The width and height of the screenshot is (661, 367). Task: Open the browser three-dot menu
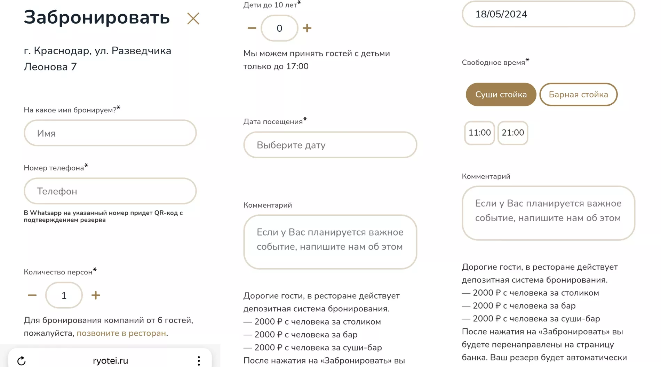199,361
